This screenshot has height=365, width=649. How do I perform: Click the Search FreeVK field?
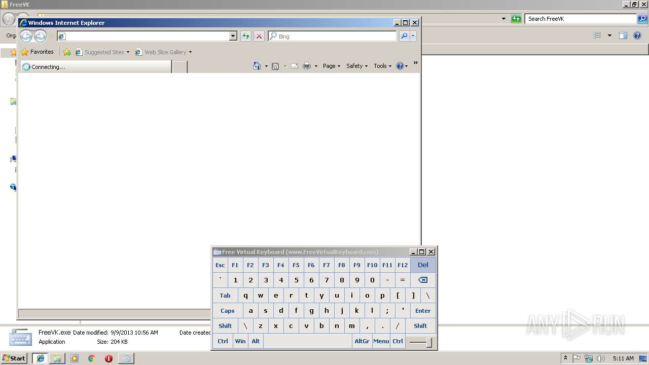(x=582, y=19)
